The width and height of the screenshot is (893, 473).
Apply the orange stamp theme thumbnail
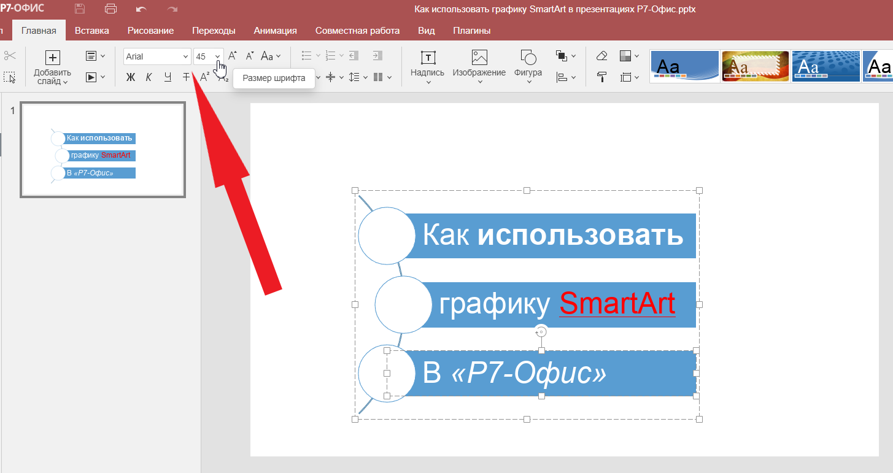click(756, 66)
